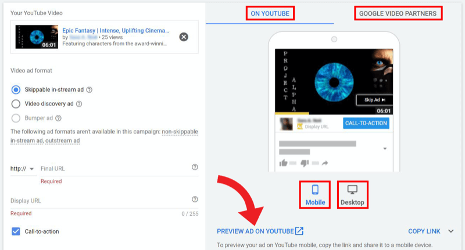Open help icon next to Video discovery ad
This screenshot has width=465, height=250.
click(x=79, y=104)
